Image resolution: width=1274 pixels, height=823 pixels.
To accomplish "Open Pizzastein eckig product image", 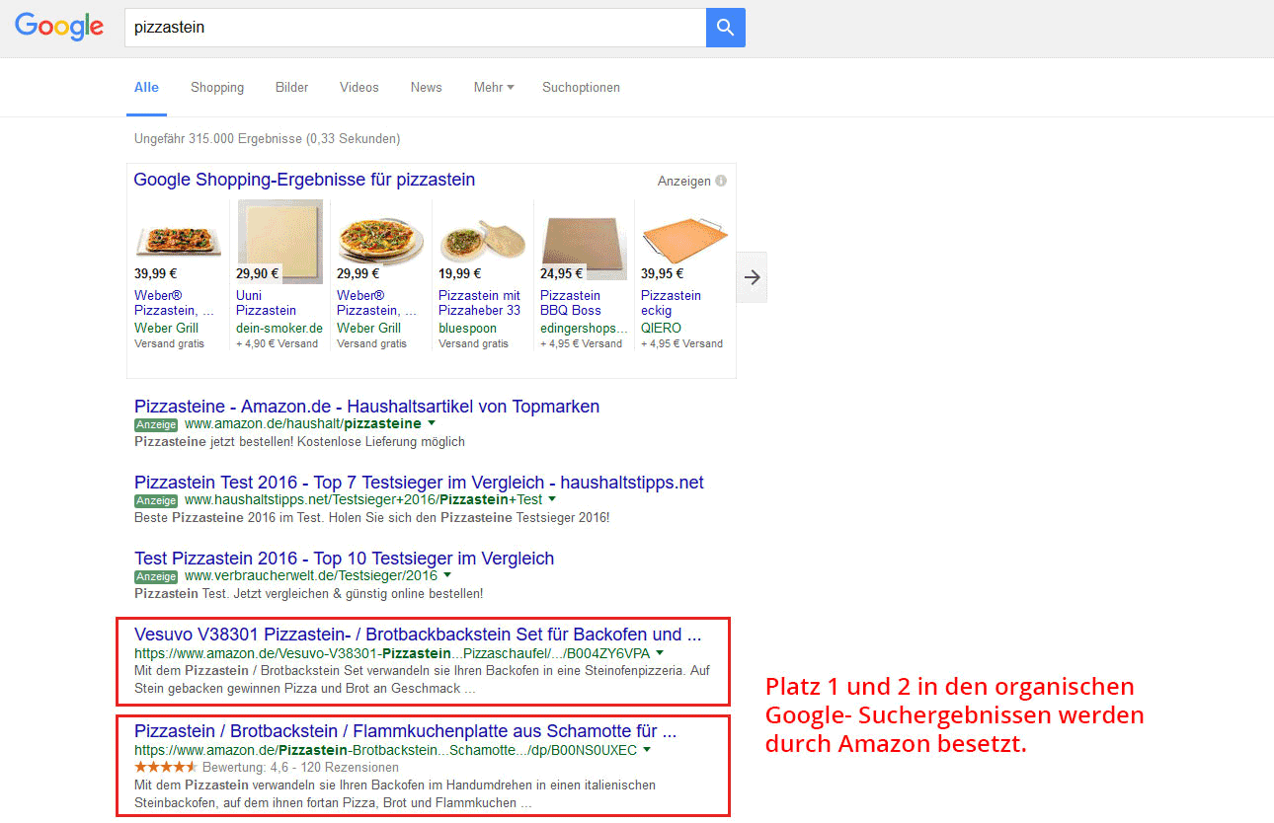I will coord(684,242).
